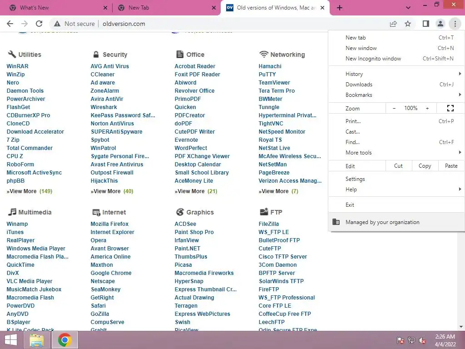Viewport: 465px width, 349px height.
Task: Share this page via share icon
Action: pyautogui.click(x=393, y=24)
